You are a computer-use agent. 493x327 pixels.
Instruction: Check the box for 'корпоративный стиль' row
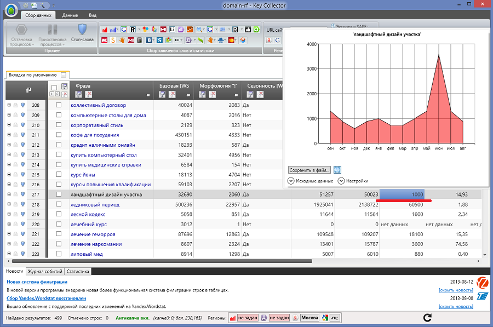click(x=59, y=125)
